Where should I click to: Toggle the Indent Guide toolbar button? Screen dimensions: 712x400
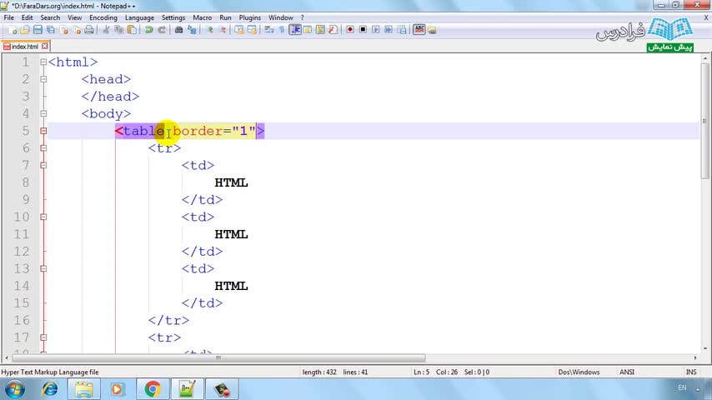pyautogui.click(x=294, y=30)
